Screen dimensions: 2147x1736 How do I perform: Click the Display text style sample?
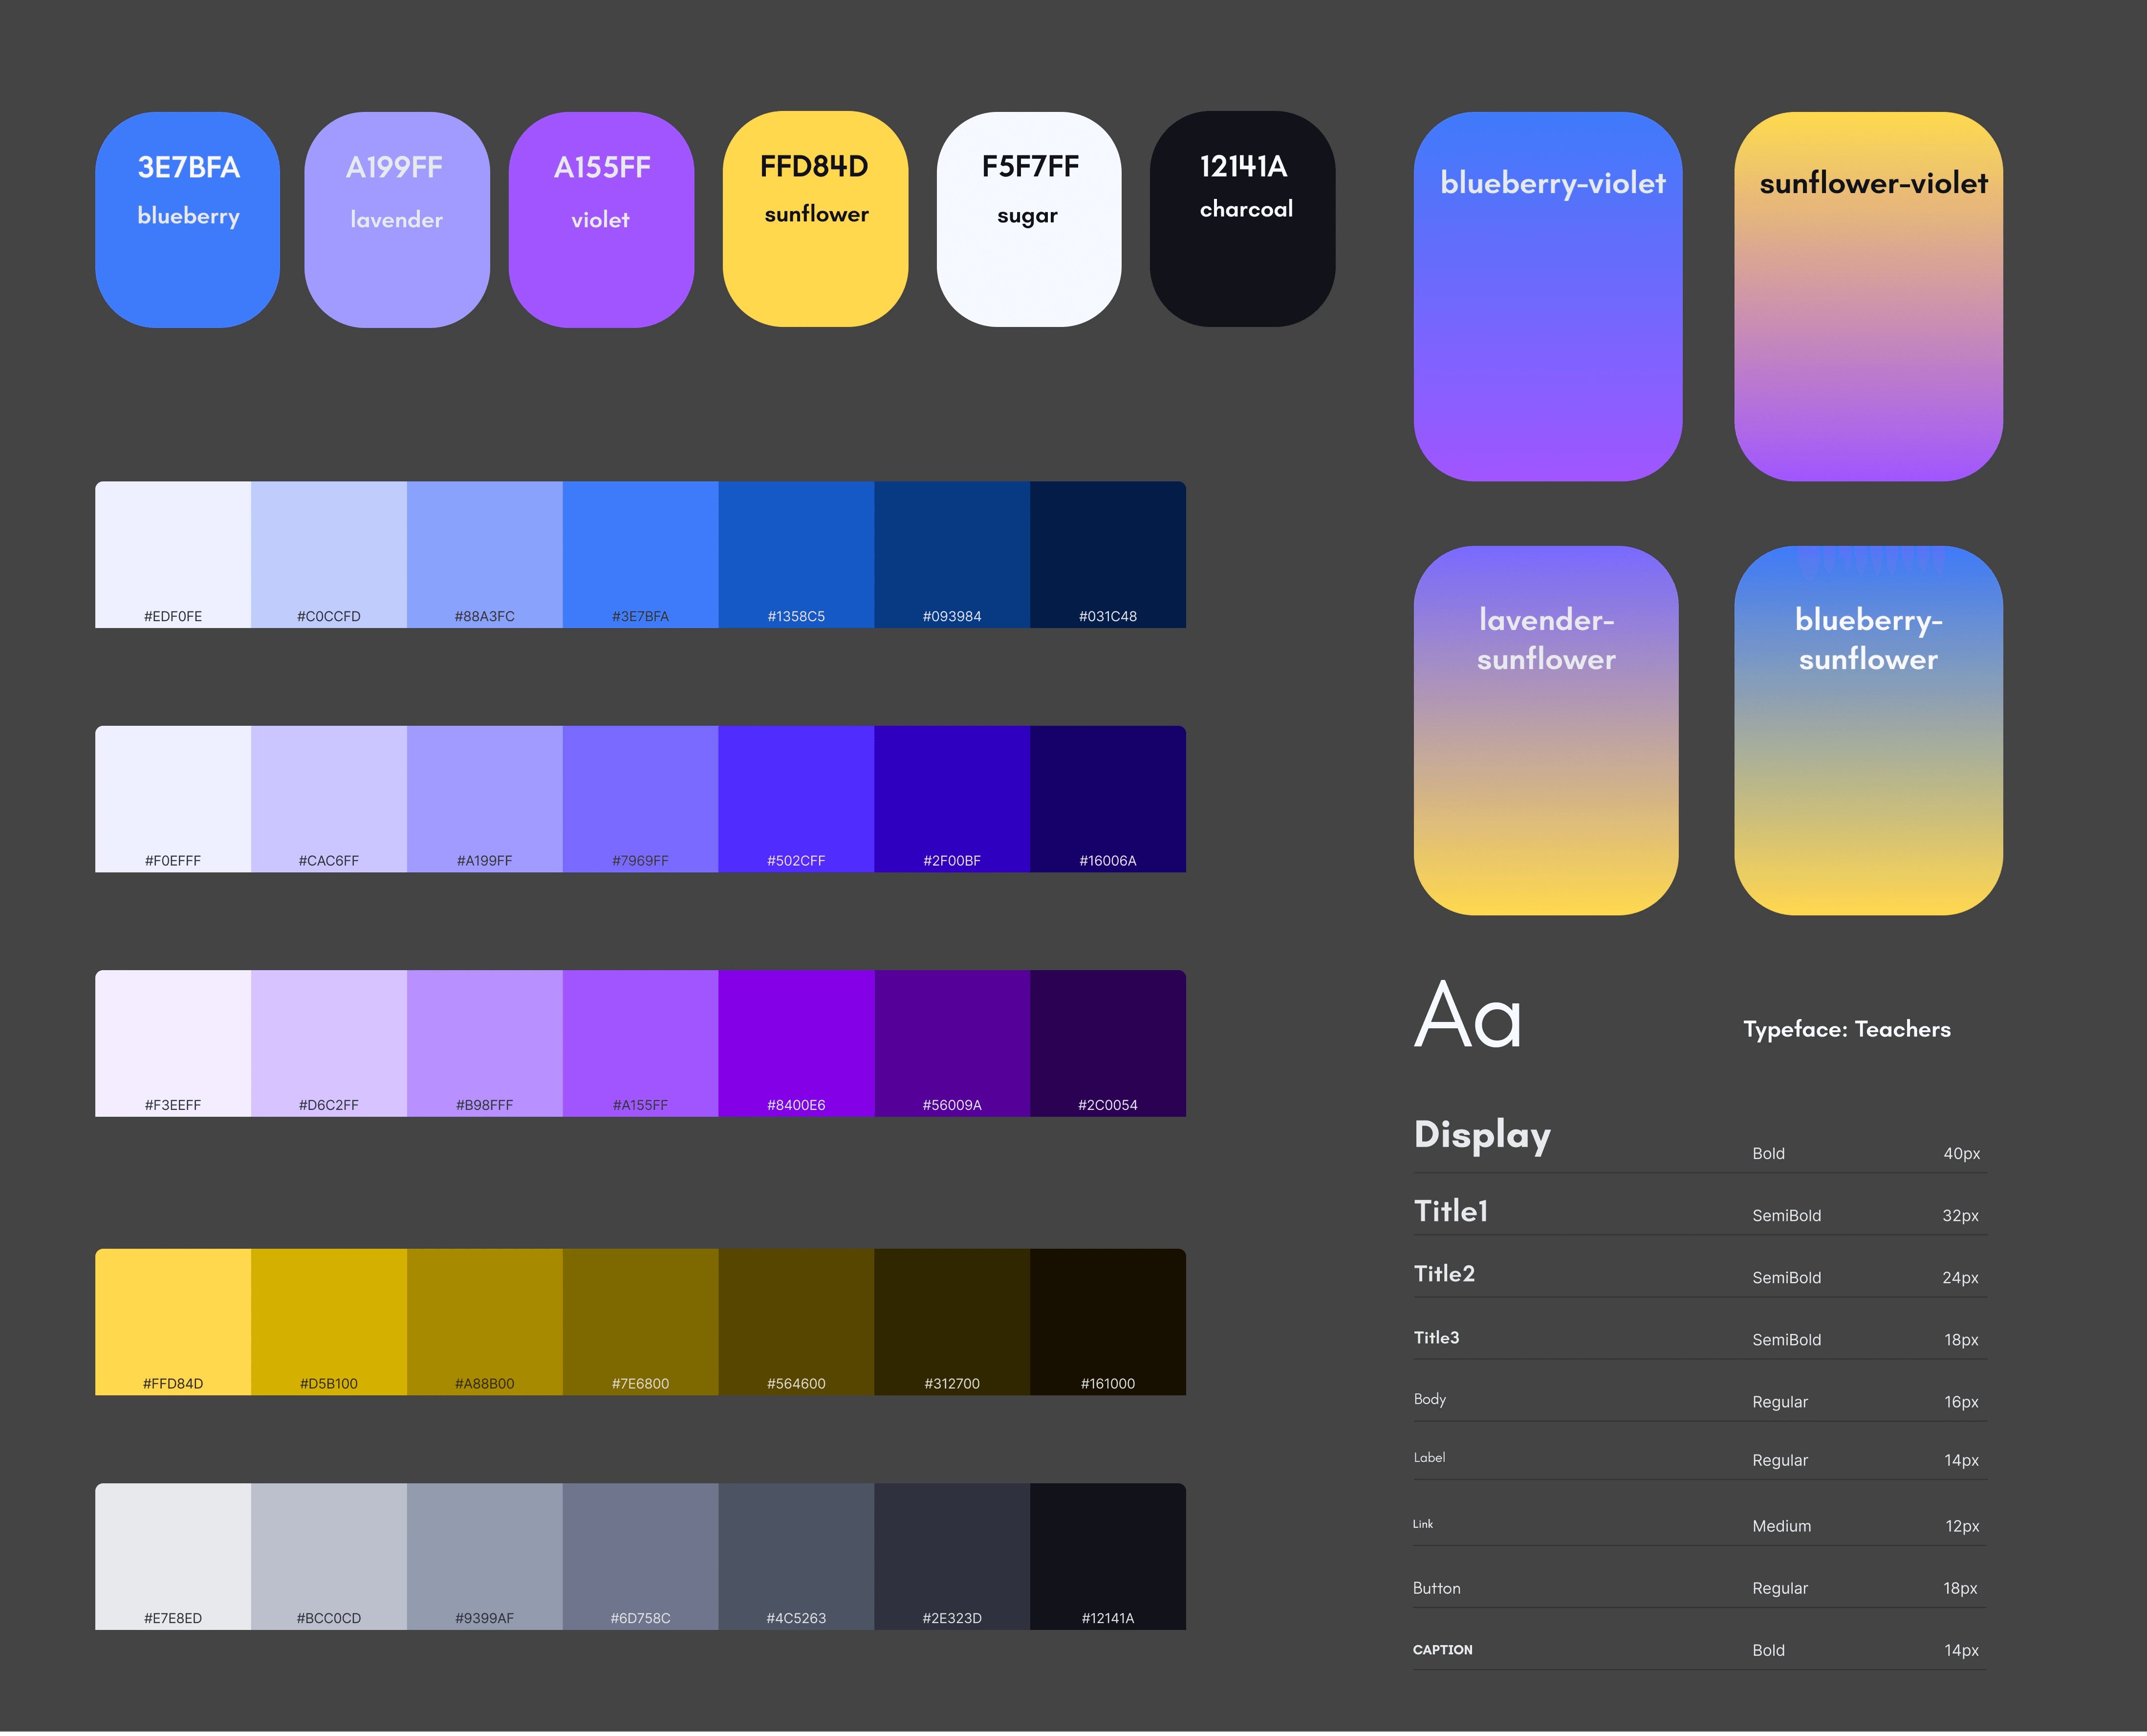(x=1482, y=1135)
